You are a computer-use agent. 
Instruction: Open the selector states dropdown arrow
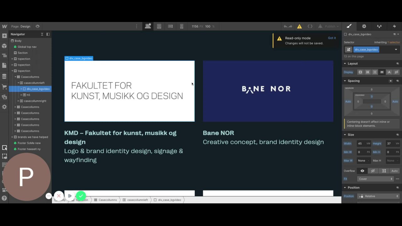tap(396, 50)
